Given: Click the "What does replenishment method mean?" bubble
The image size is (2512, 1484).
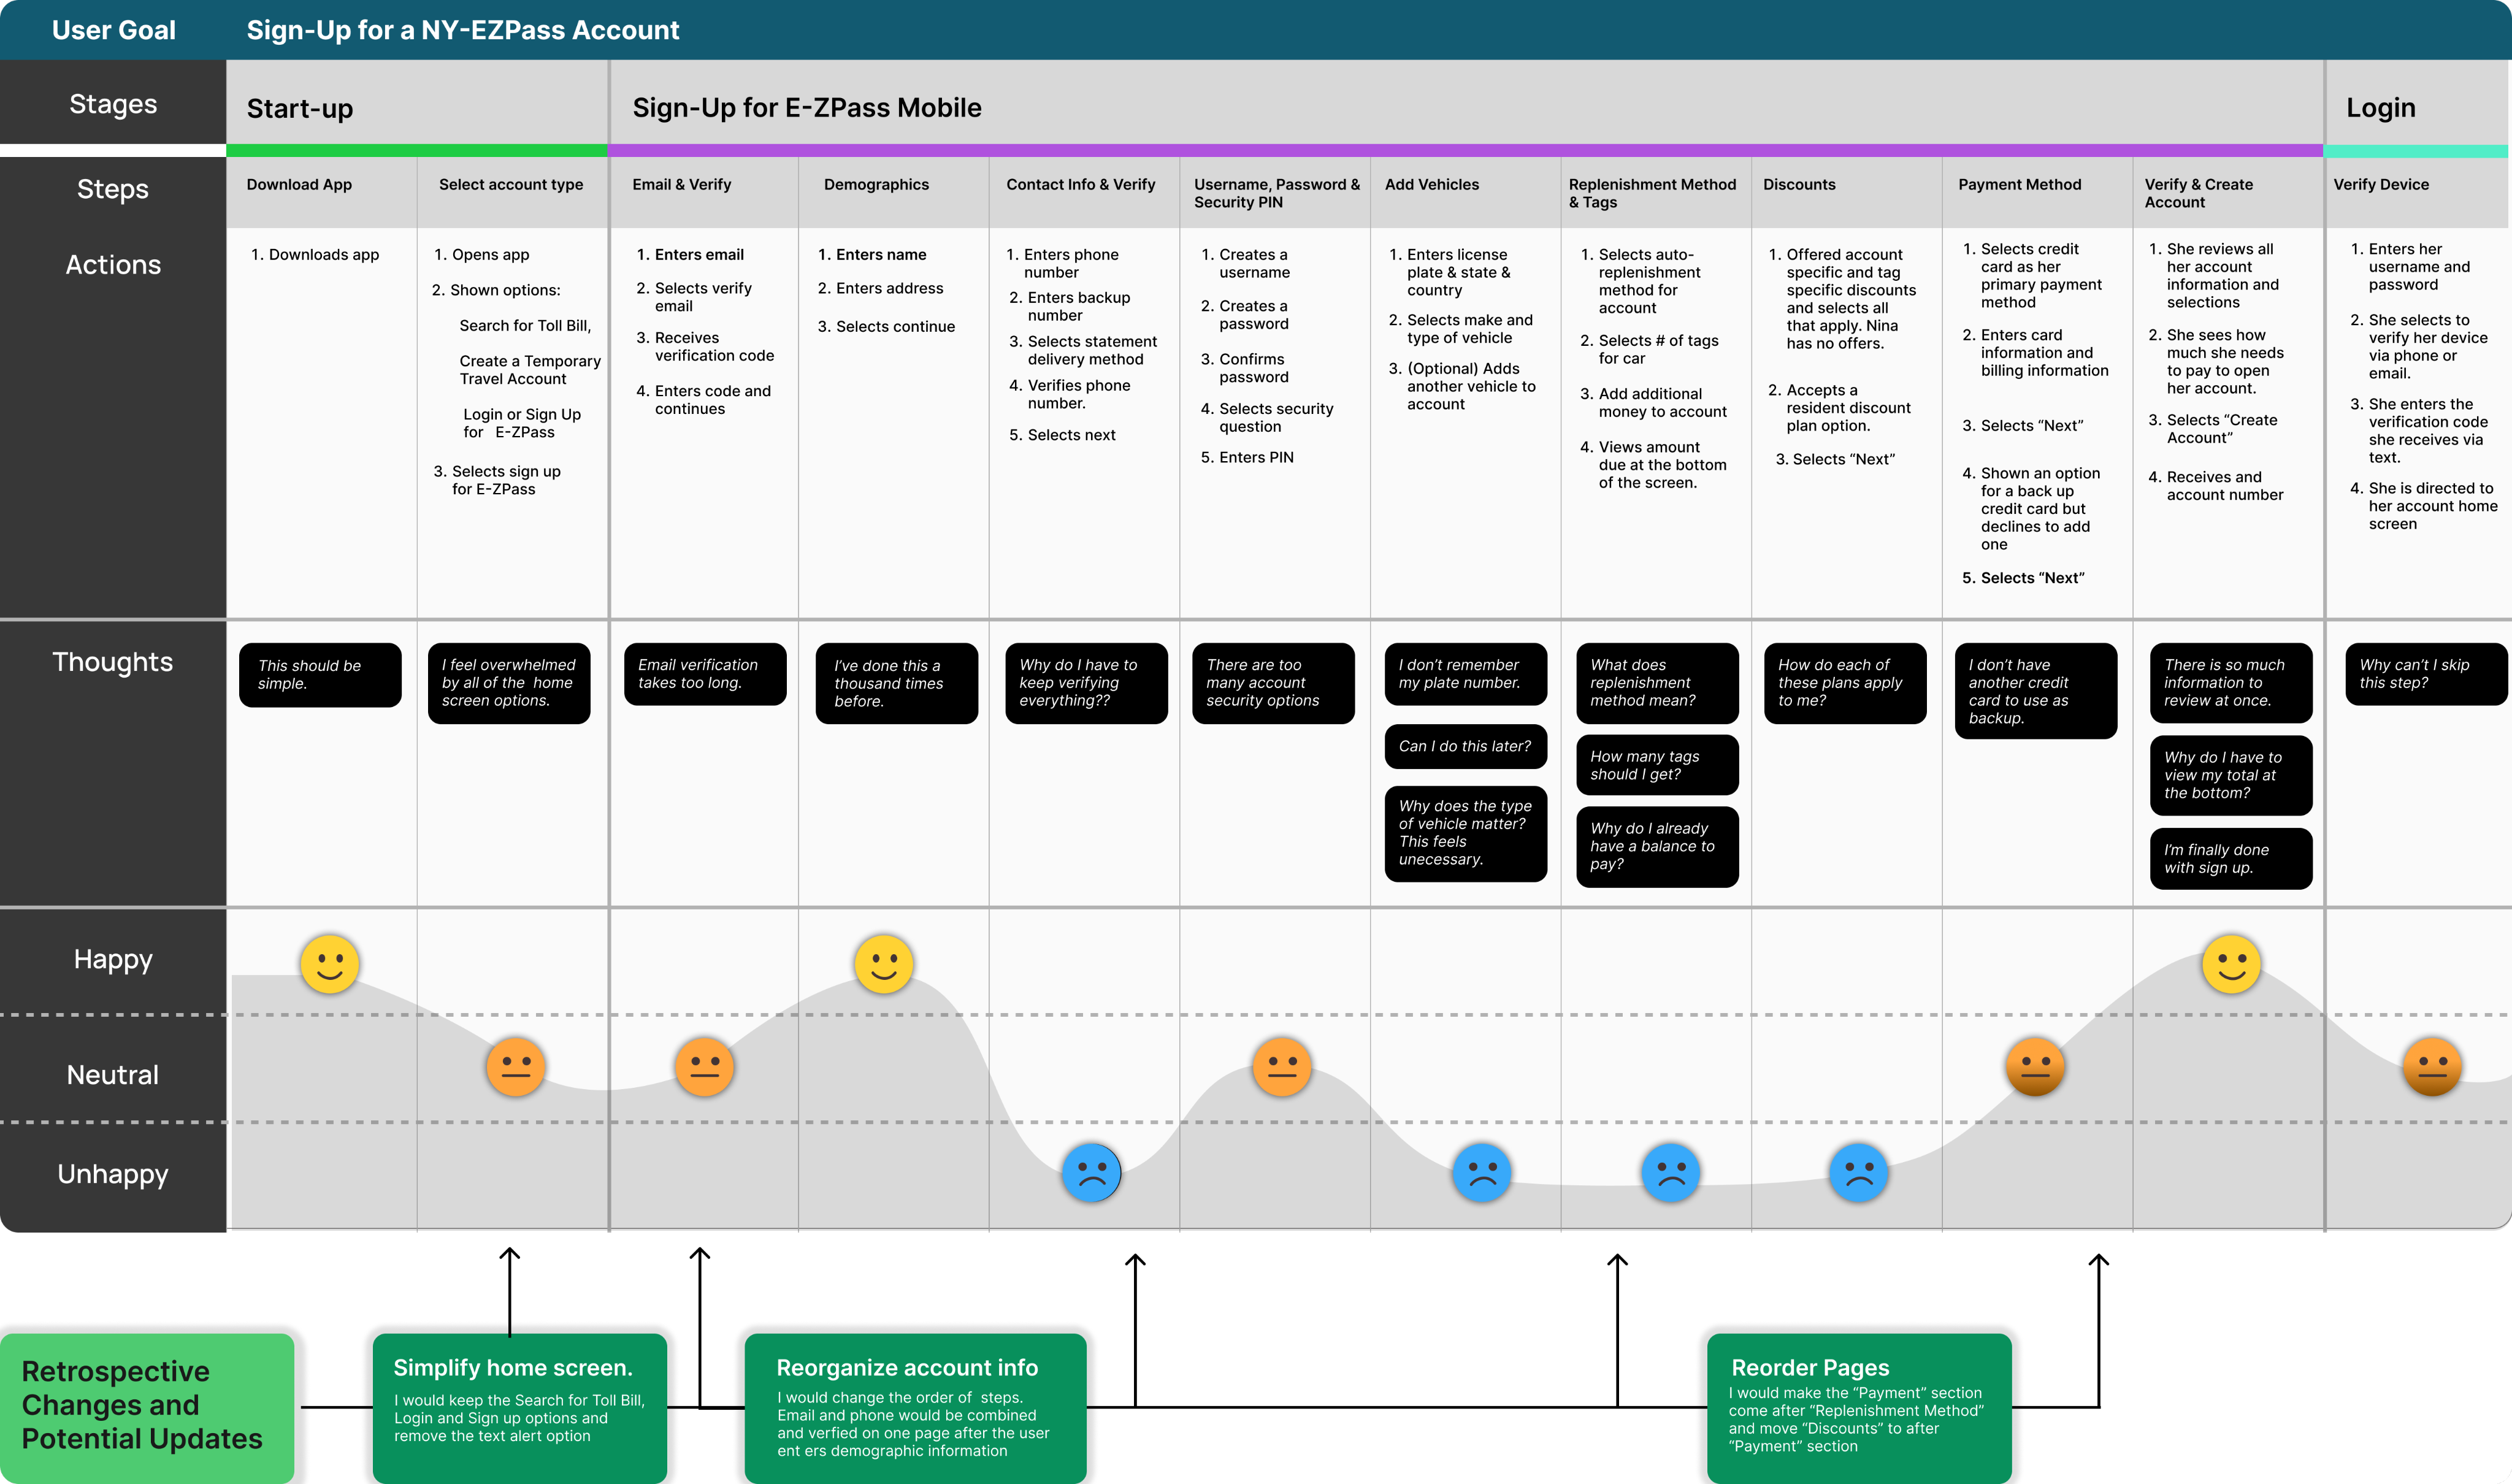Looking at the screenshot, I should 1657,683.
